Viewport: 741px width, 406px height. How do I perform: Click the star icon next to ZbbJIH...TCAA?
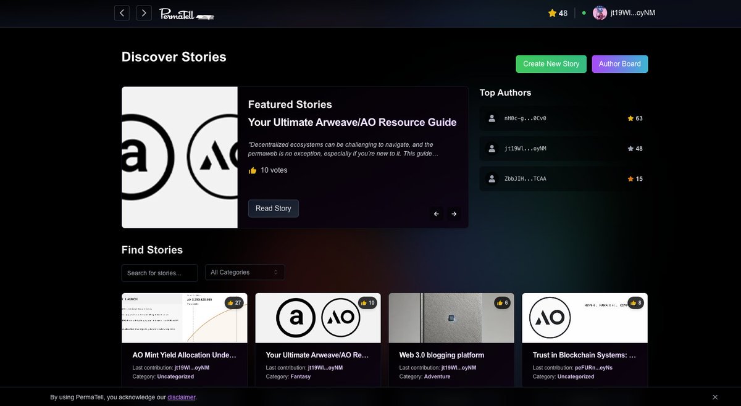click(x=630, y=179)
